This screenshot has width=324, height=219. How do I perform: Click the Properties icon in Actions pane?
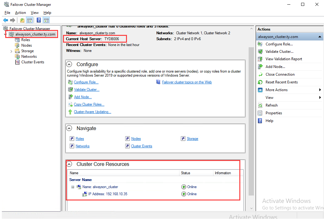tap(260, 113)
